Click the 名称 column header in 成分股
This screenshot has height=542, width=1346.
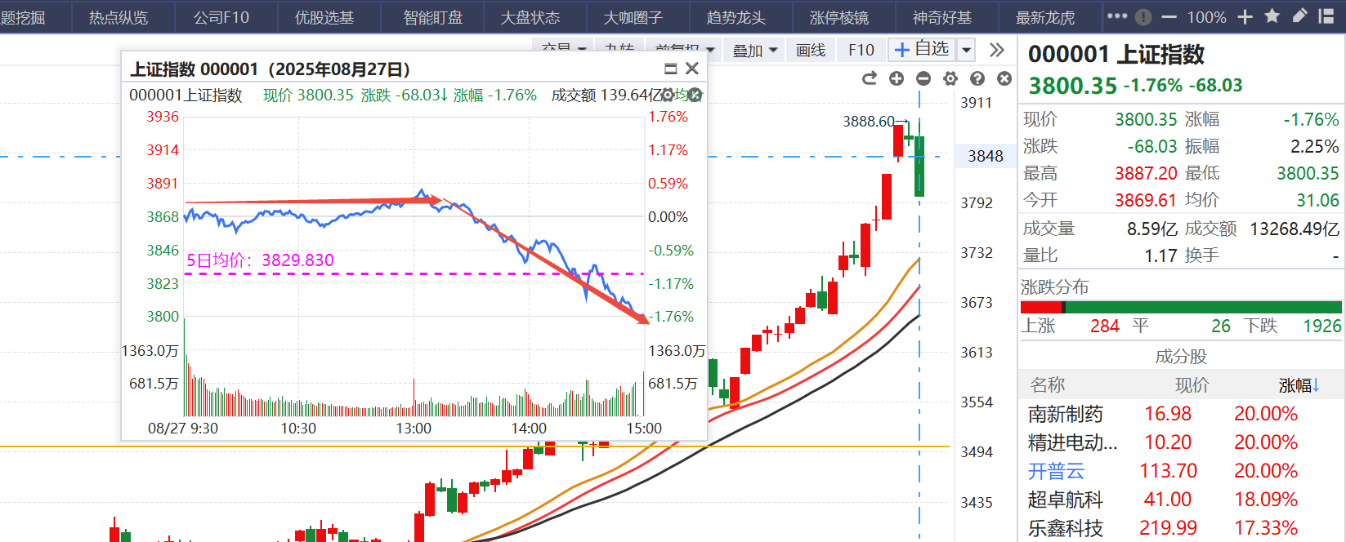pyautogui.click(x=1047, y=385)
